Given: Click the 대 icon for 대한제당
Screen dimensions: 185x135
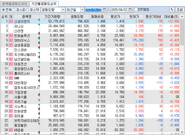Looking at the screenshot, I should [x=11, y=83].
